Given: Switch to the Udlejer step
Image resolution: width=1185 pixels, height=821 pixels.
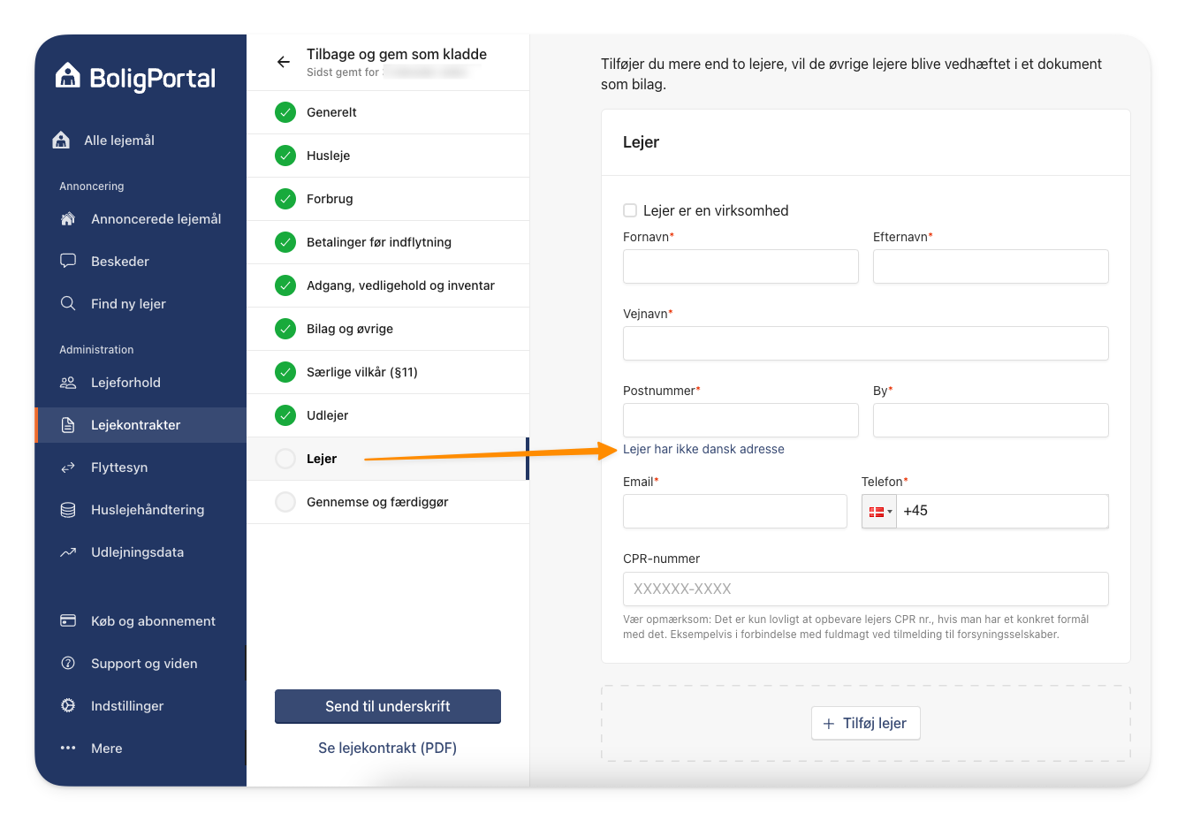Looking at the screenshot, I should pyautogui.click(x=329, y=415).
